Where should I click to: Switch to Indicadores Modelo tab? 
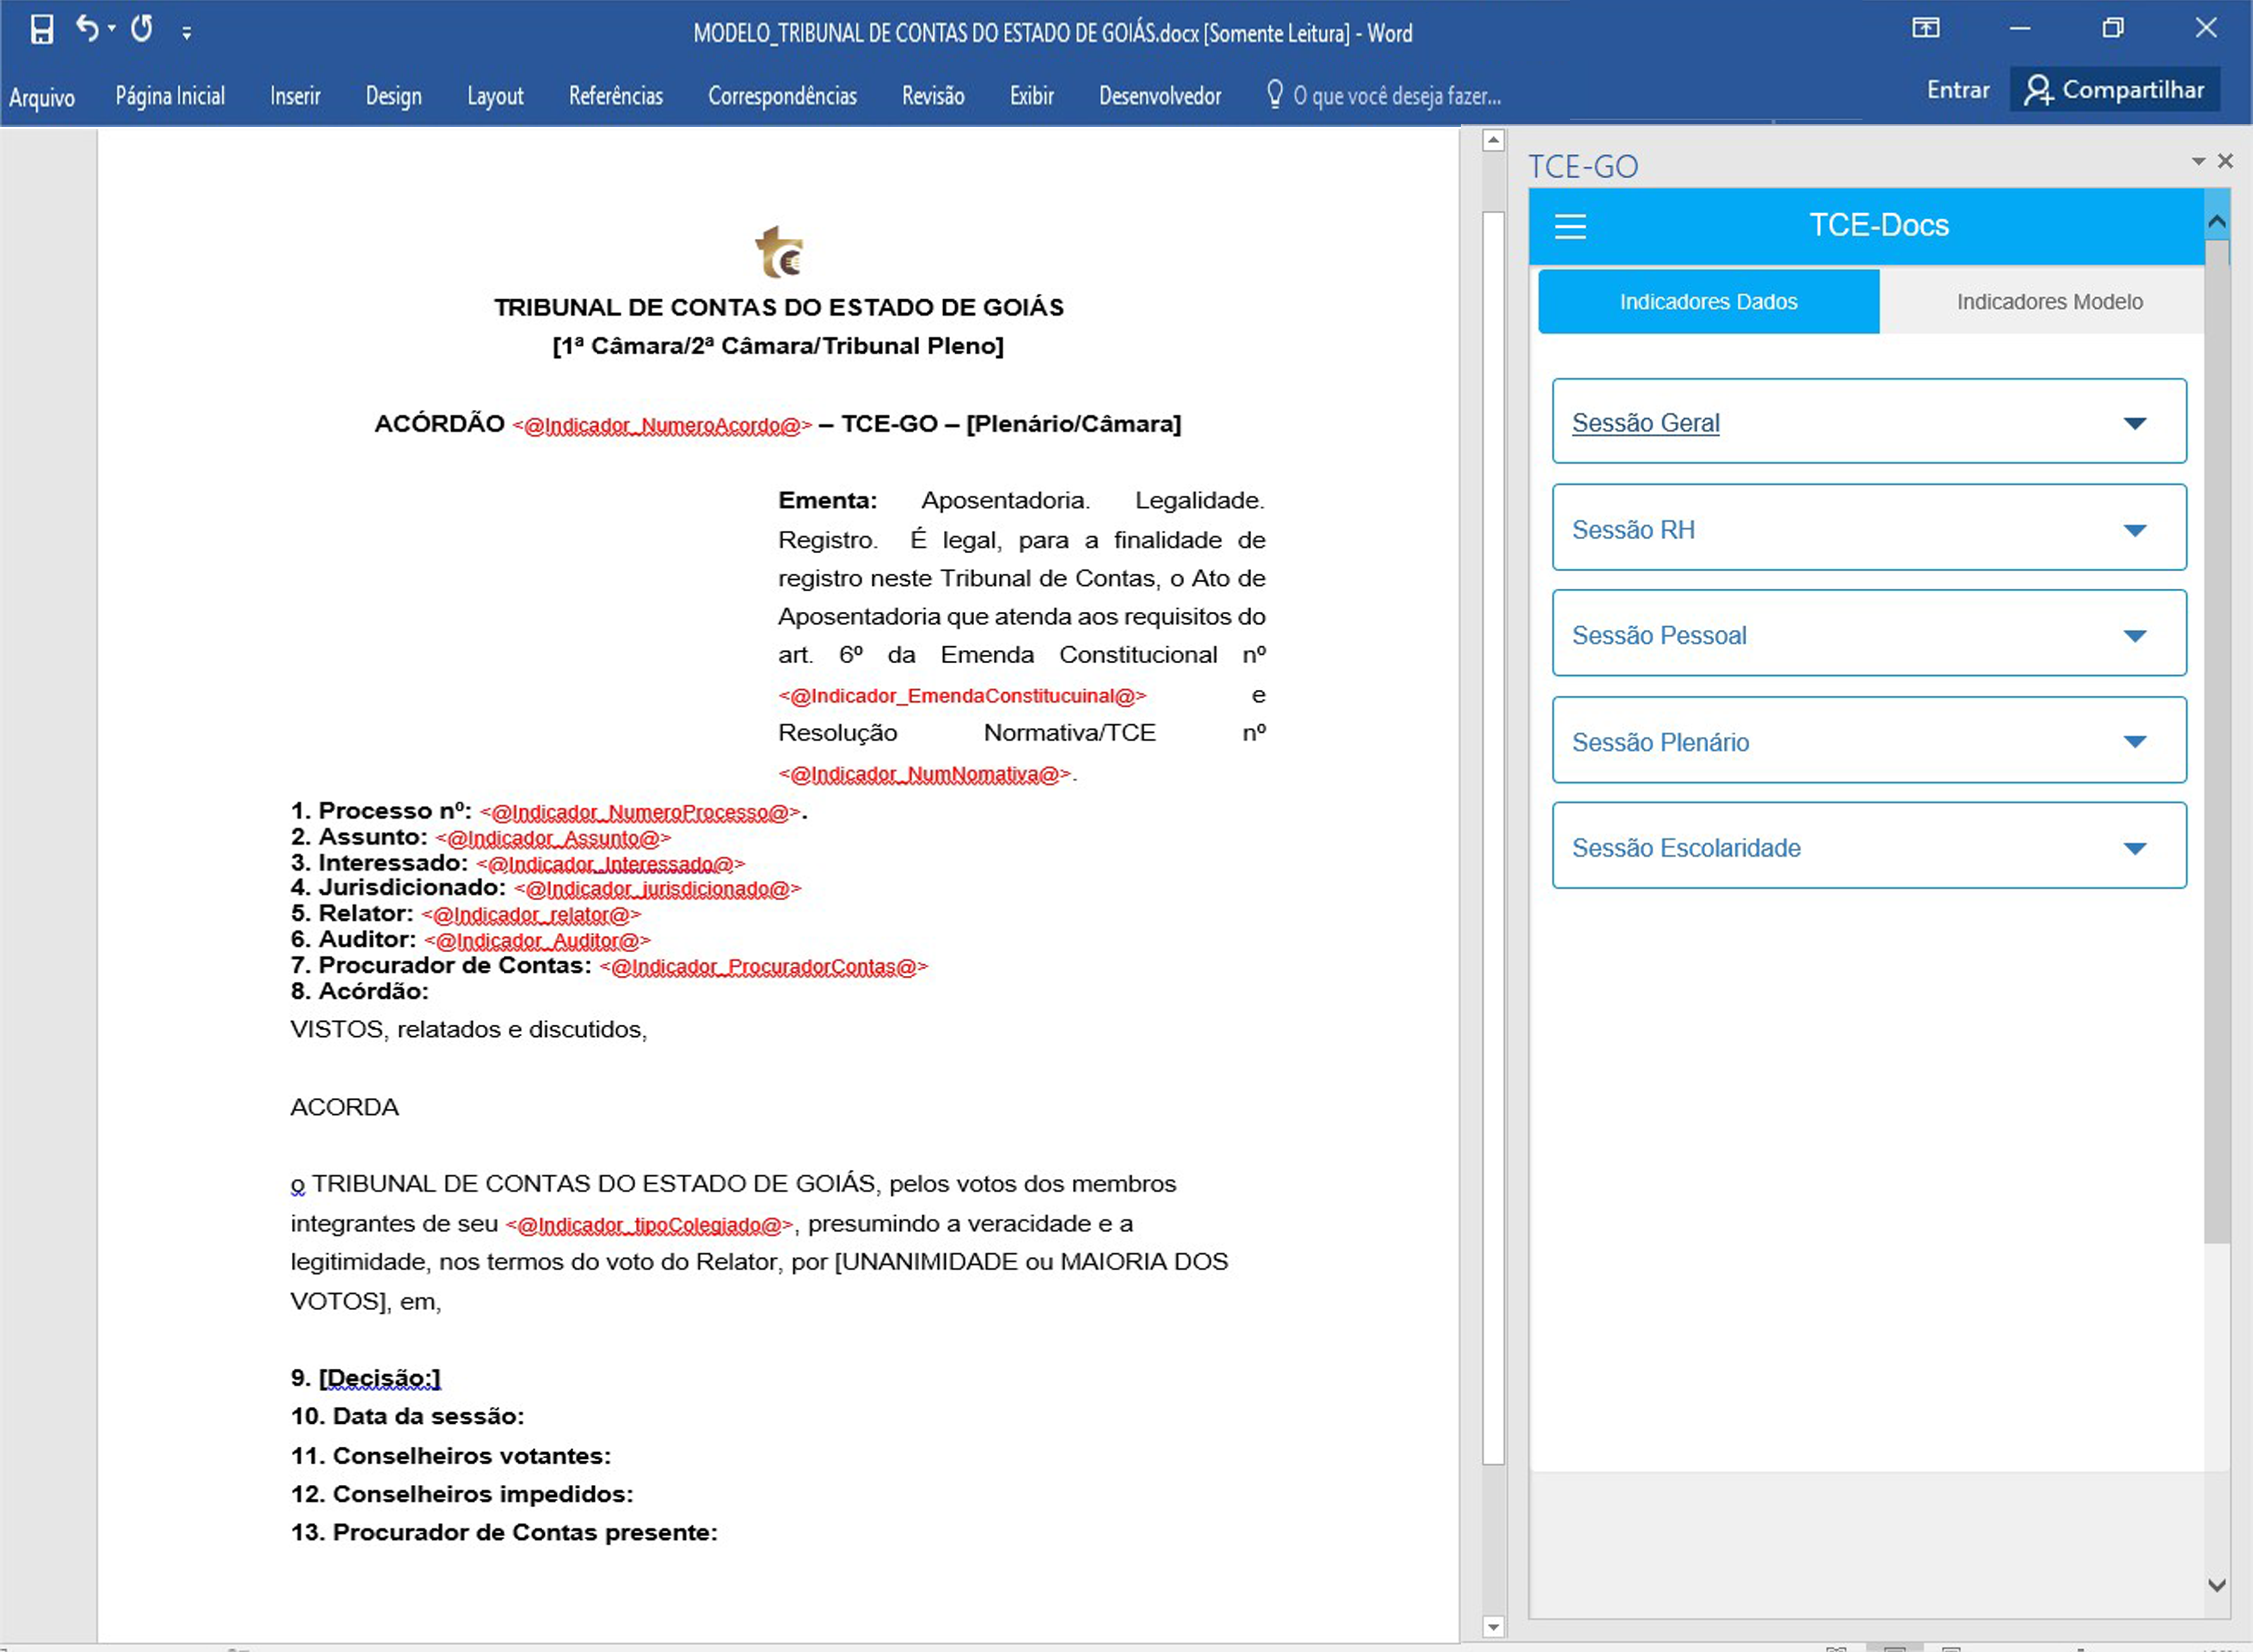(2049, 302)
